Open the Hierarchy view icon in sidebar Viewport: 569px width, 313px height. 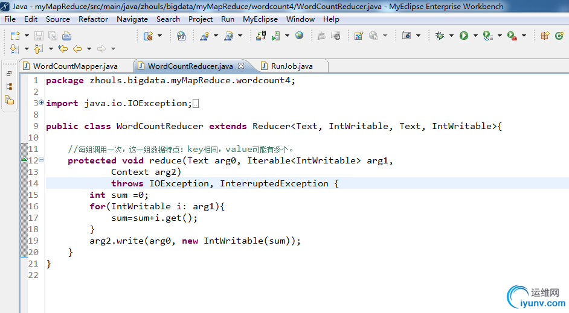pos(10,86)
